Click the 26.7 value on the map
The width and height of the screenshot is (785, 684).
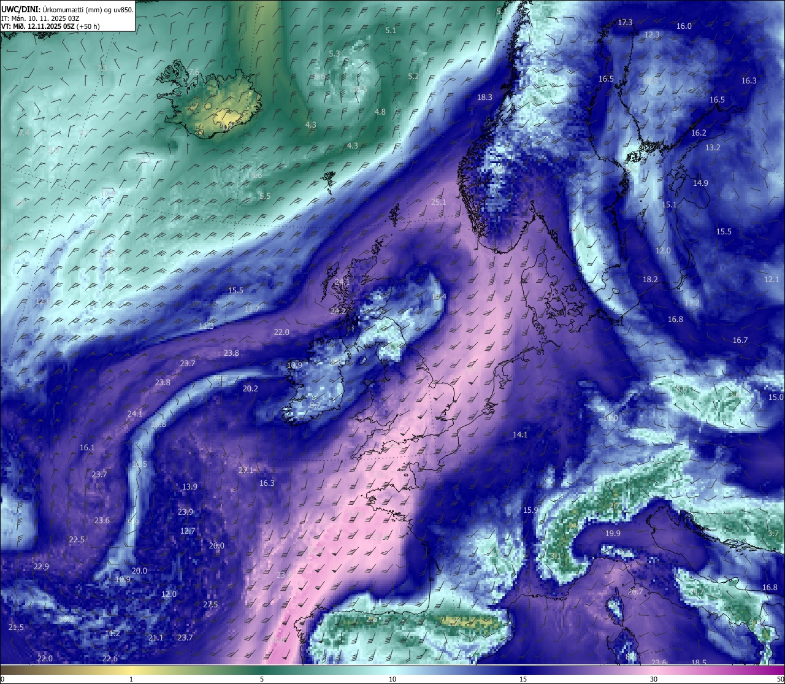(x=635, y=592)
